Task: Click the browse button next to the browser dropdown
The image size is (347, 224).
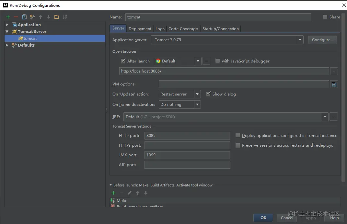Action: [x=206, y=61]
